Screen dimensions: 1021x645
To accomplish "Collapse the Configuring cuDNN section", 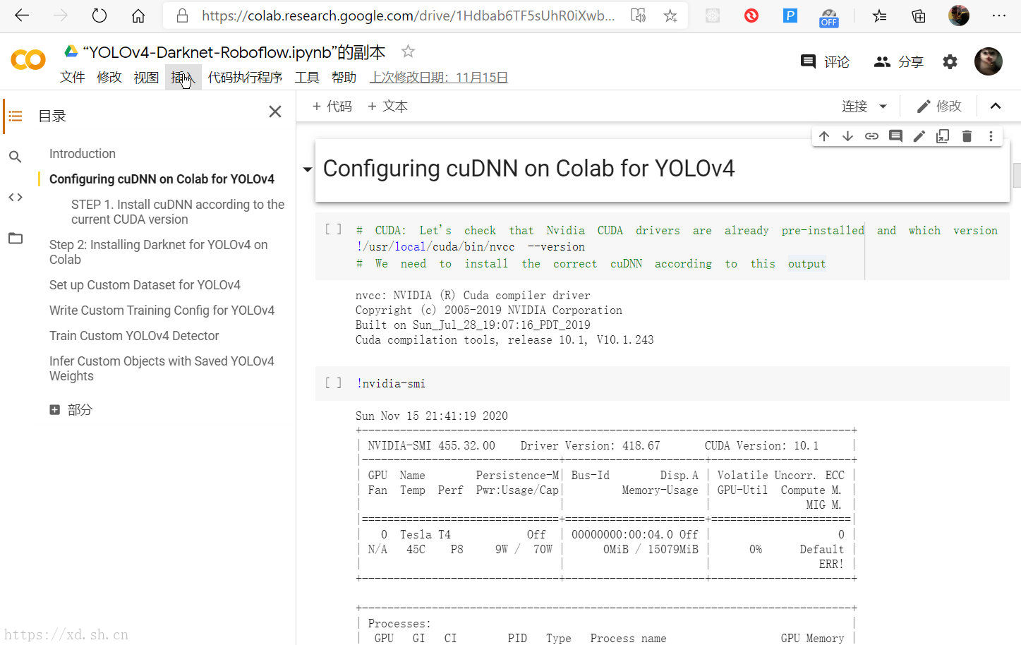I will [307, 169].
